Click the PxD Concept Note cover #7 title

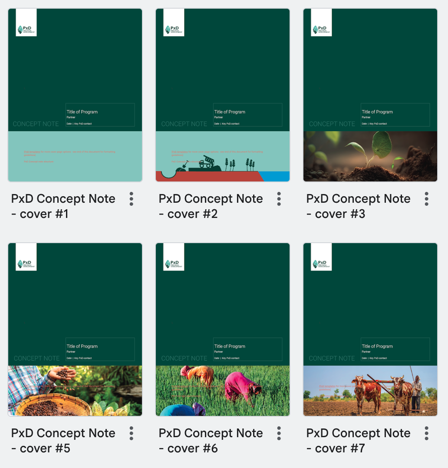coord(359,441)
